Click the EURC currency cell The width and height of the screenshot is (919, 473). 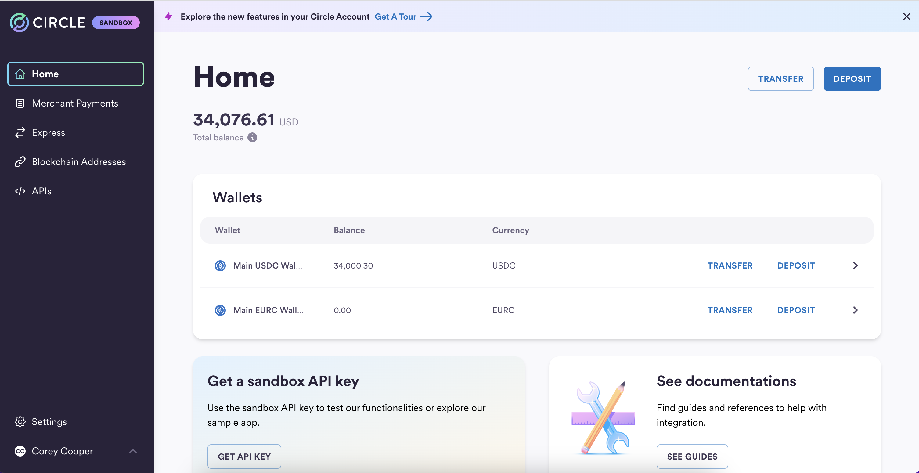point(503,310)
